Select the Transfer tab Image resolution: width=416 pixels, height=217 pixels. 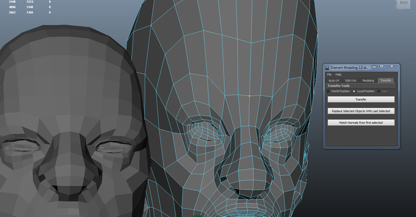click(x=385, y=80)
